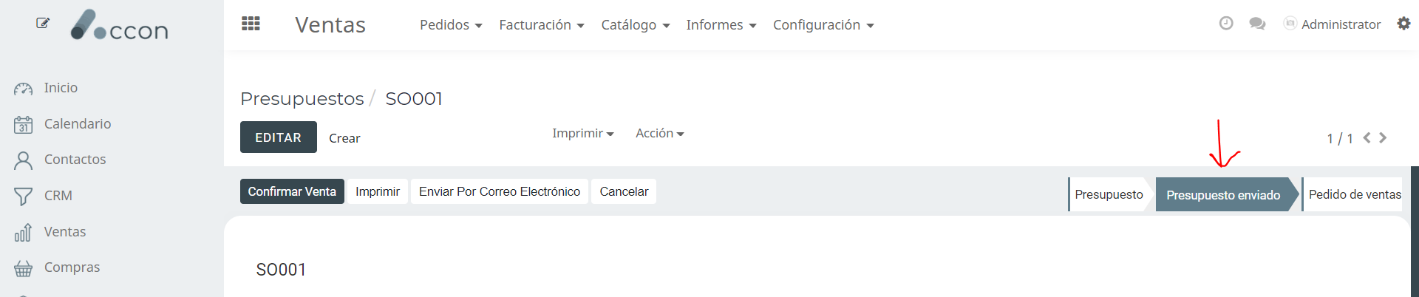Screen dimensions: 1419x297
Task: Open the apps grid menu icon
Action: click(251, 24)
